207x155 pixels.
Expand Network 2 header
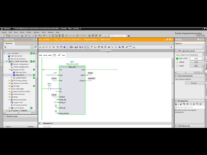tap(39, 123)
